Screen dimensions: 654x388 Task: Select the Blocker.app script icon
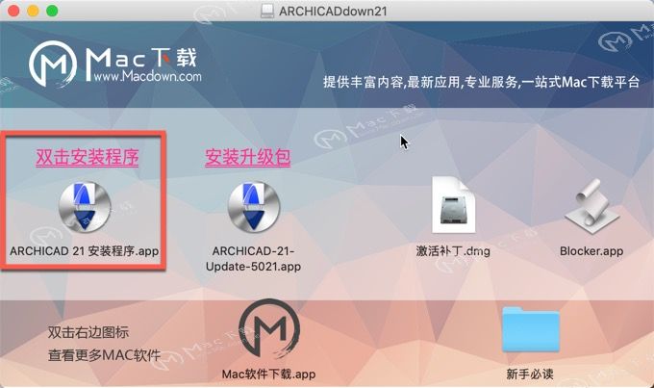click(x=591, y=206)
